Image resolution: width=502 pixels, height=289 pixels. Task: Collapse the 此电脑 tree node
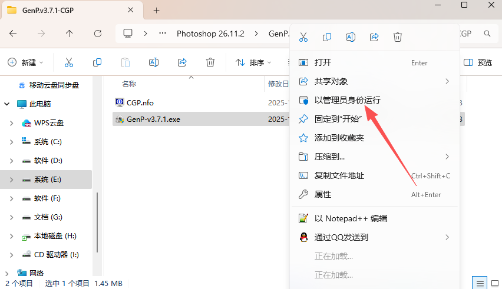6,104
